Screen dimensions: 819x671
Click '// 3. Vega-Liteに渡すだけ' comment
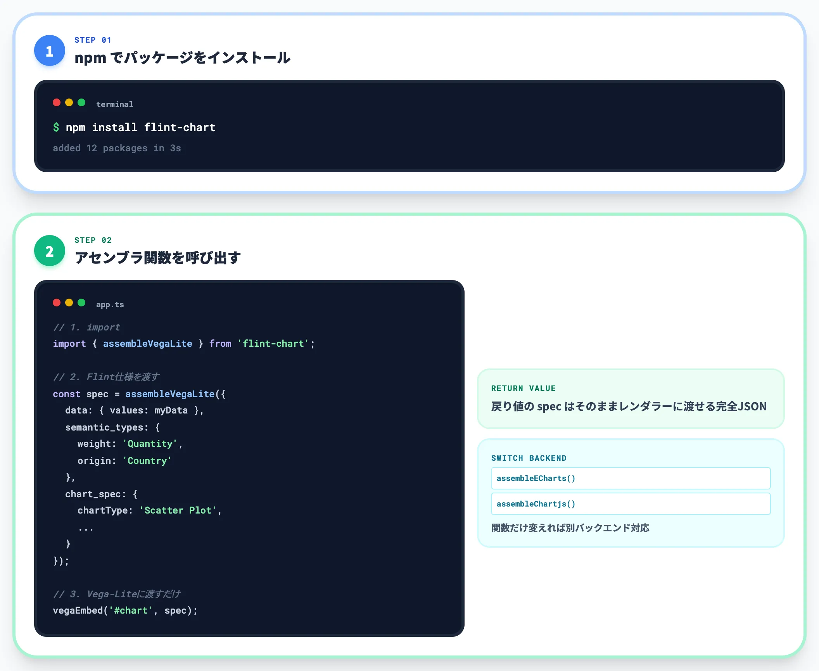[117, 594]
